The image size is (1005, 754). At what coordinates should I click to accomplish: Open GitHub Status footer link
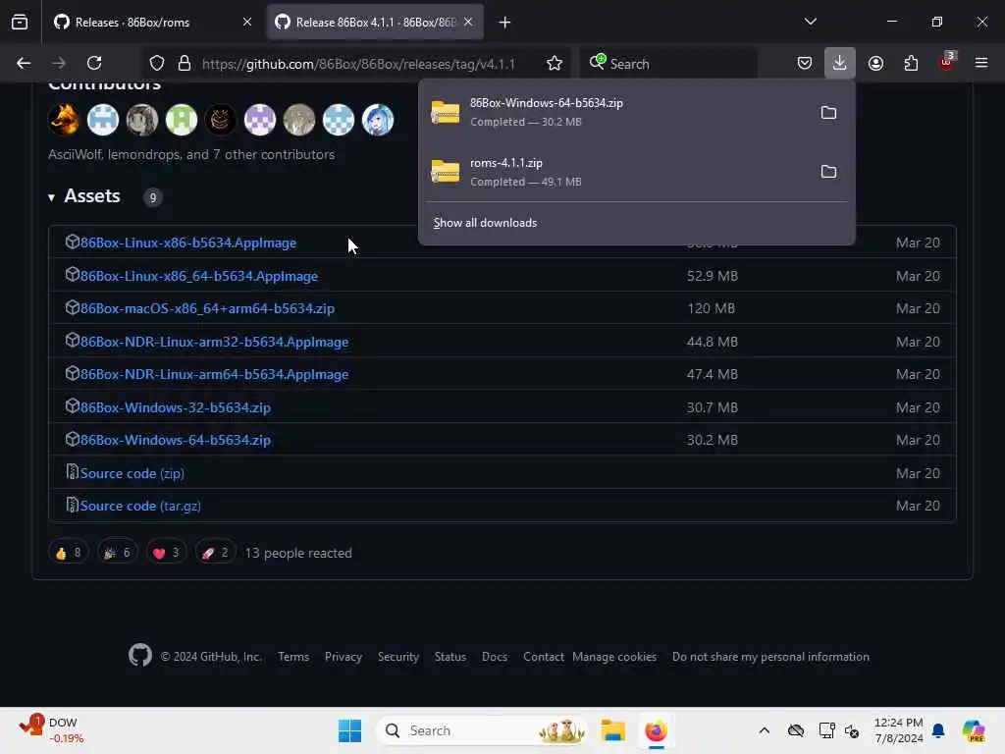[450, 657]
